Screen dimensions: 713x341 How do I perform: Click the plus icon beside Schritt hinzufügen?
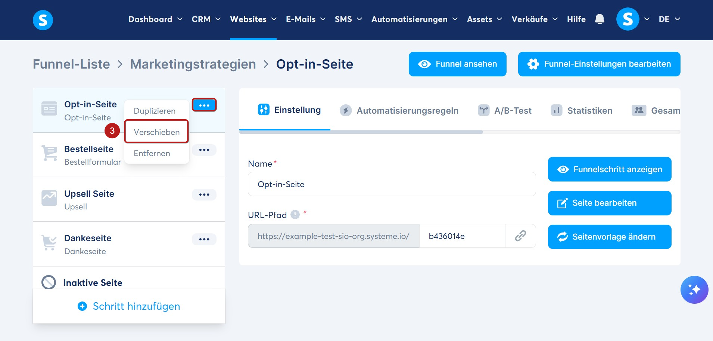[82, 306]
